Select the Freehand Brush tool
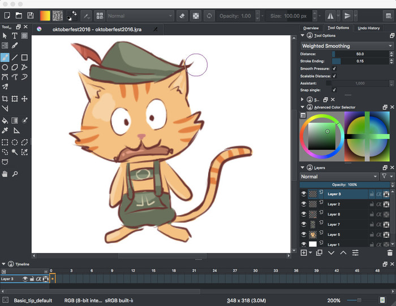This screenshot has height=306, width=396. (5, 57)
